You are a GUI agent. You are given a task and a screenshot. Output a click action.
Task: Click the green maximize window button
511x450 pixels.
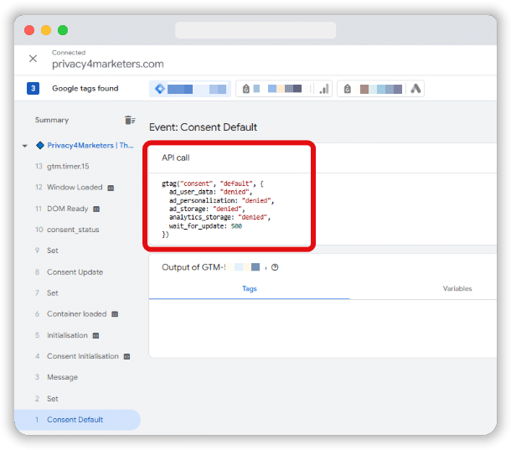[x=63, y=30]
